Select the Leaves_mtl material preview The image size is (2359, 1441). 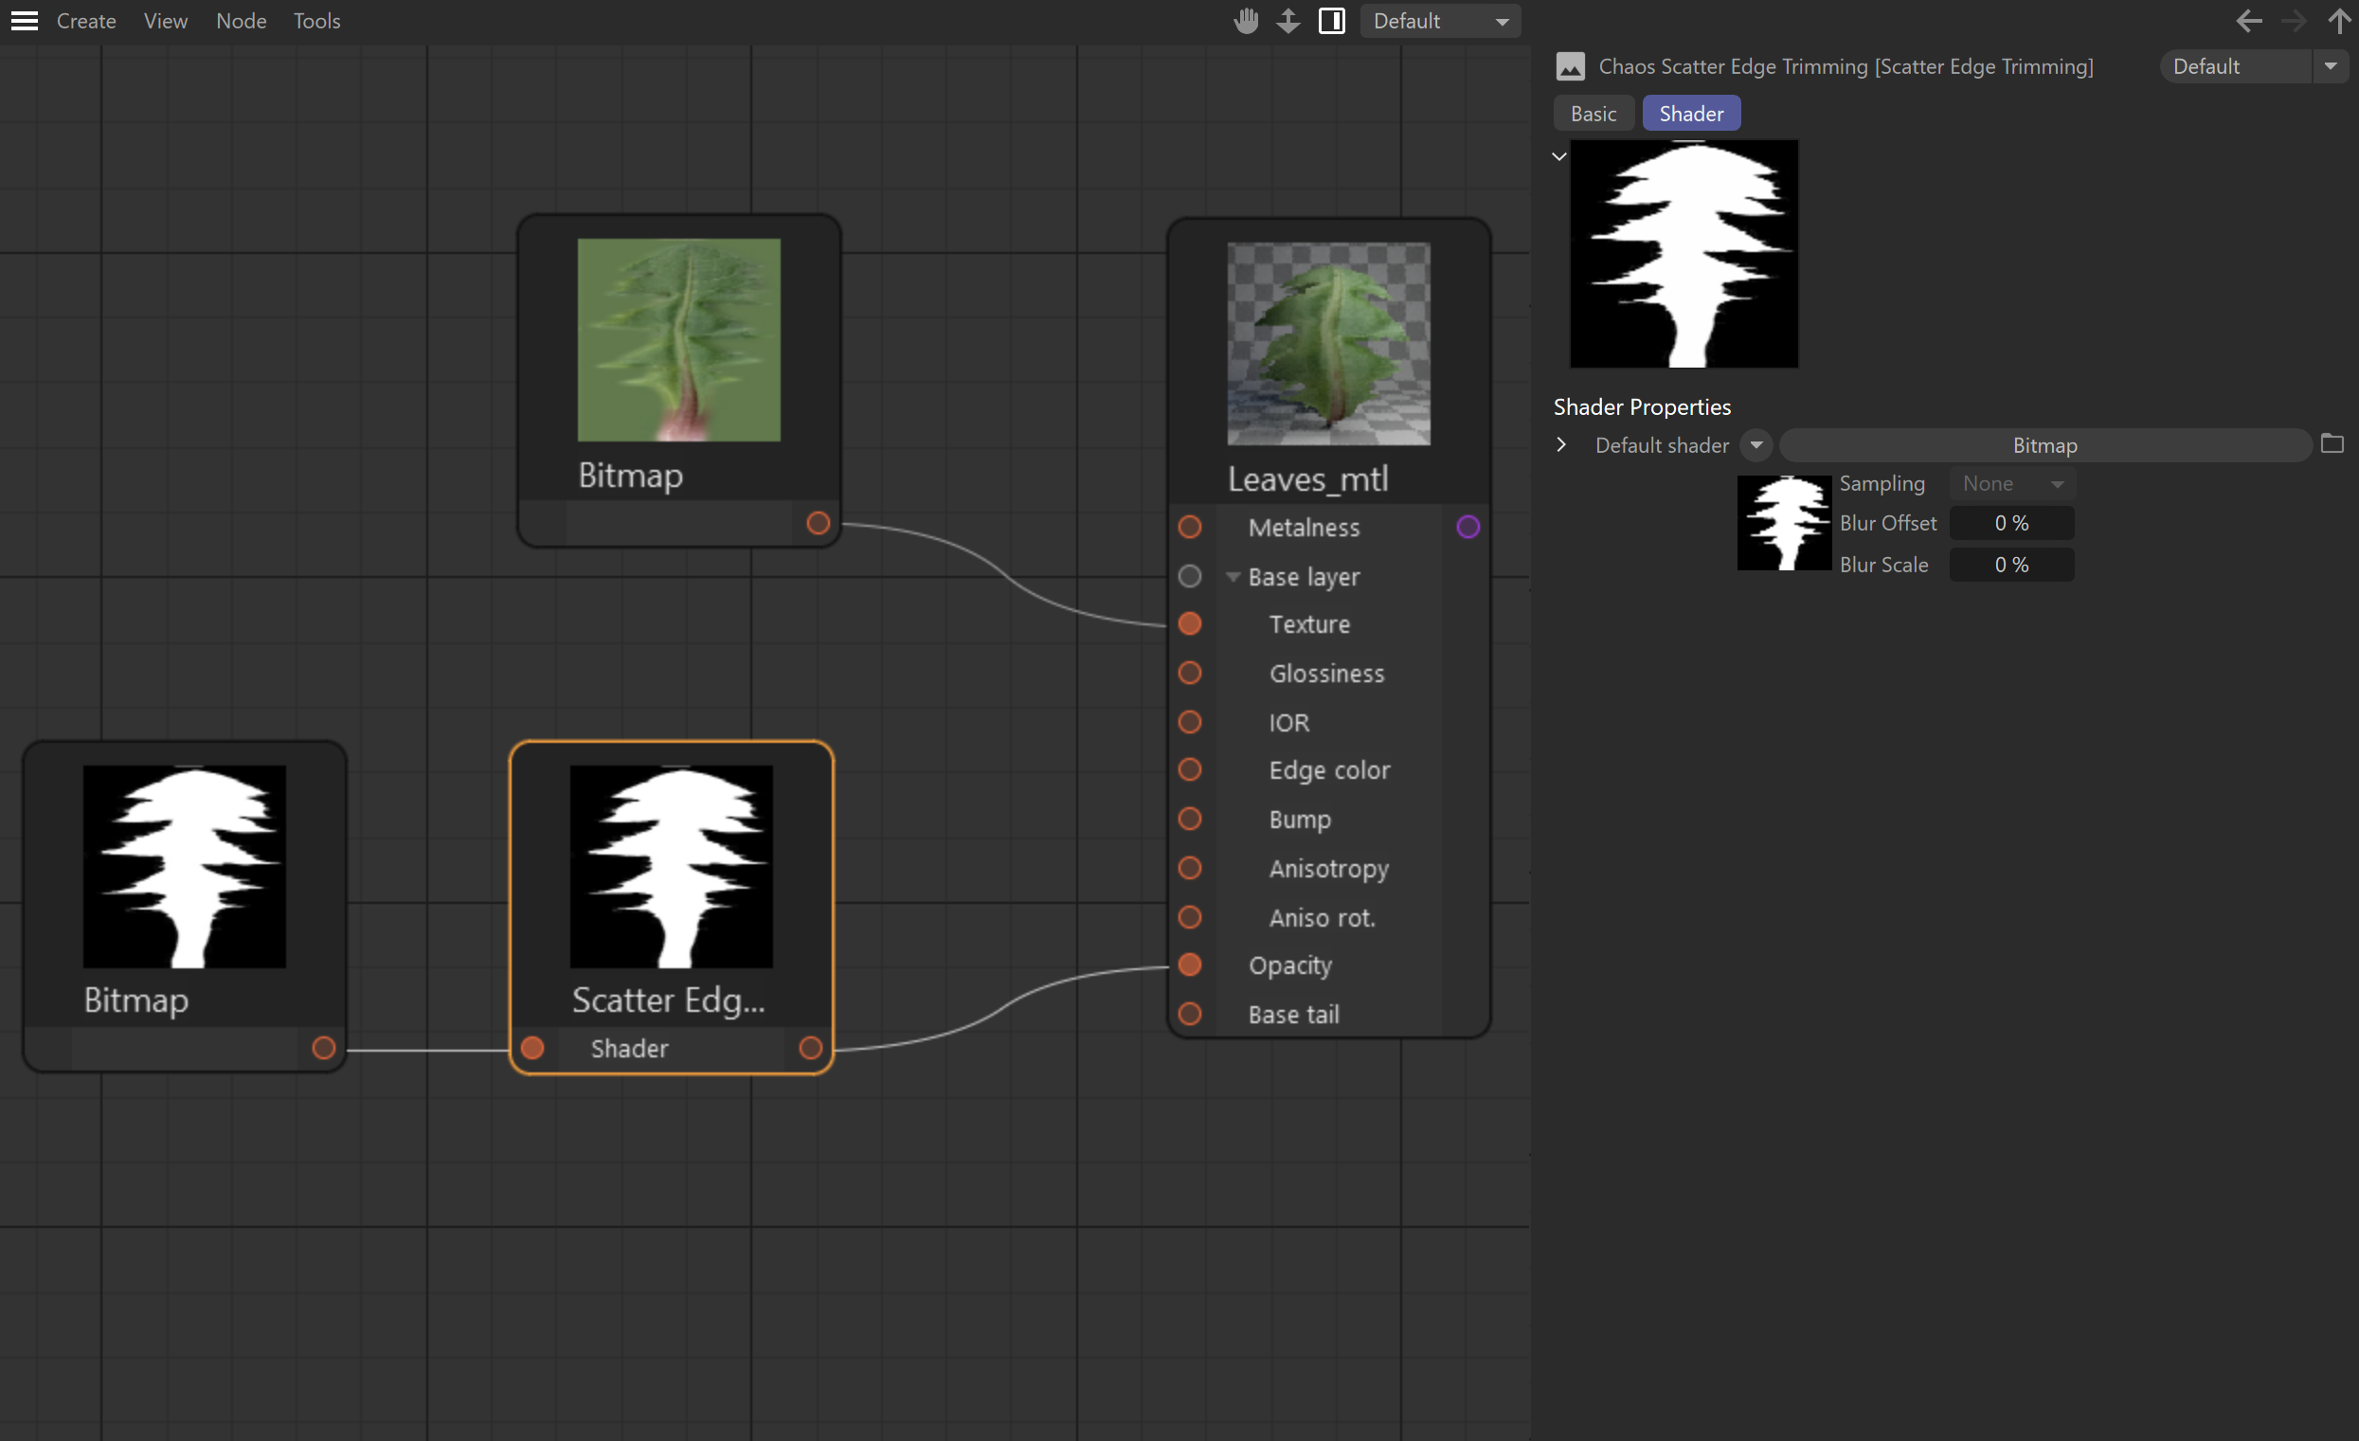coord(1329,344)
